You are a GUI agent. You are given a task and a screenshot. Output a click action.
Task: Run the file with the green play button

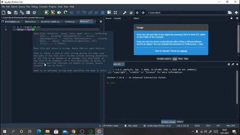click(x=40, y=12)
